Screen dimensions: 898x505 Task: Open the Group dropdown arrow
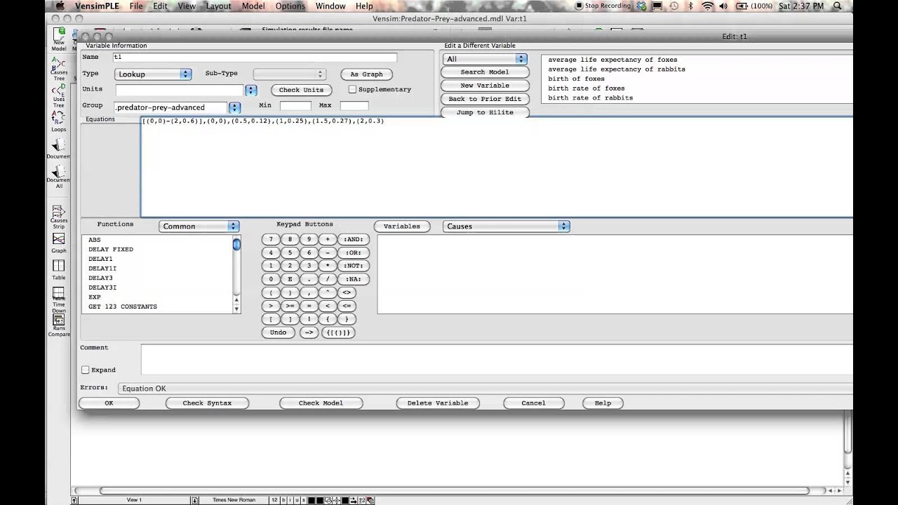234,107
